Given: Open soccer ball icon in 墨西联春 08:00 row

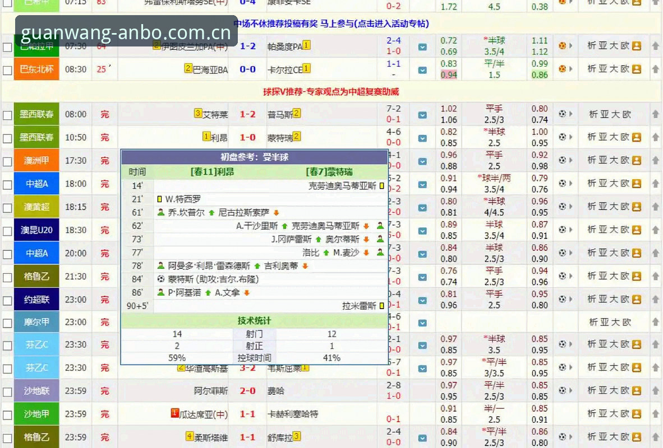Looking at the screenshot, I should (x=562, y=114).
